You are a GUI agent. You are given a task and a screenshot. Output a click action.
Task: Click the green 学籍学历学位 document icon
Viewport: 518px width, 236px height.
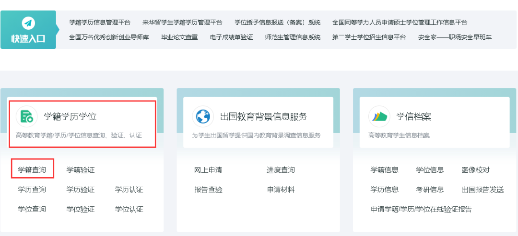(x=27, y=116)
